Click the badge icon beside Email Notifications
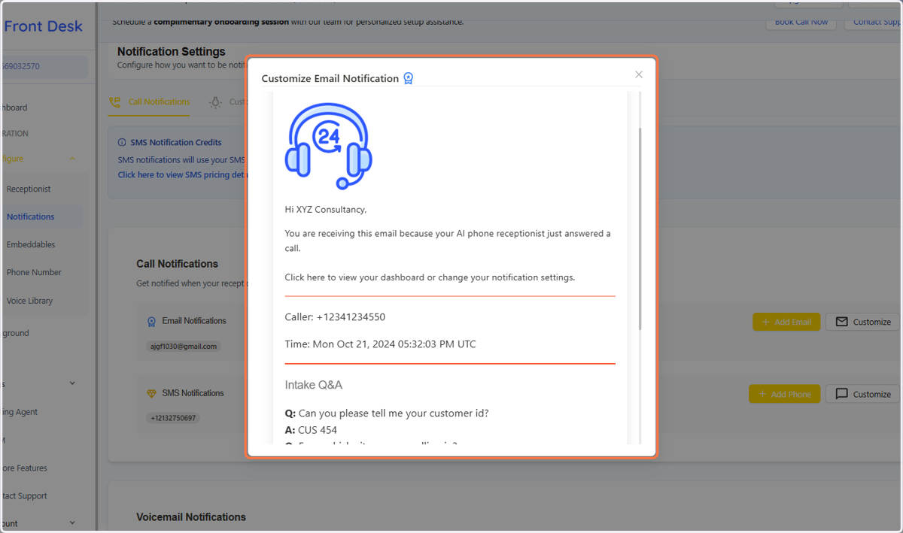The height and width of the screenshot is (533, 903). coord(151,322)
